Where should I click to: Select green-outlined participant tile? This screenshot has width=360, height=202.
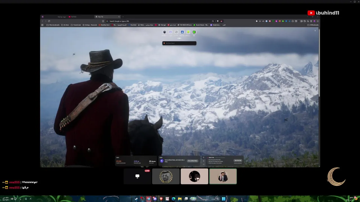(223, 176)
